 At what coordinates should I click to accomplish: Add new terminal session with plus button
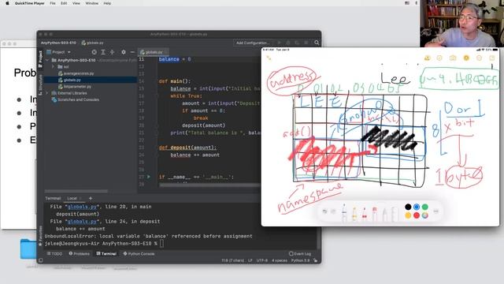click(91, 198)
